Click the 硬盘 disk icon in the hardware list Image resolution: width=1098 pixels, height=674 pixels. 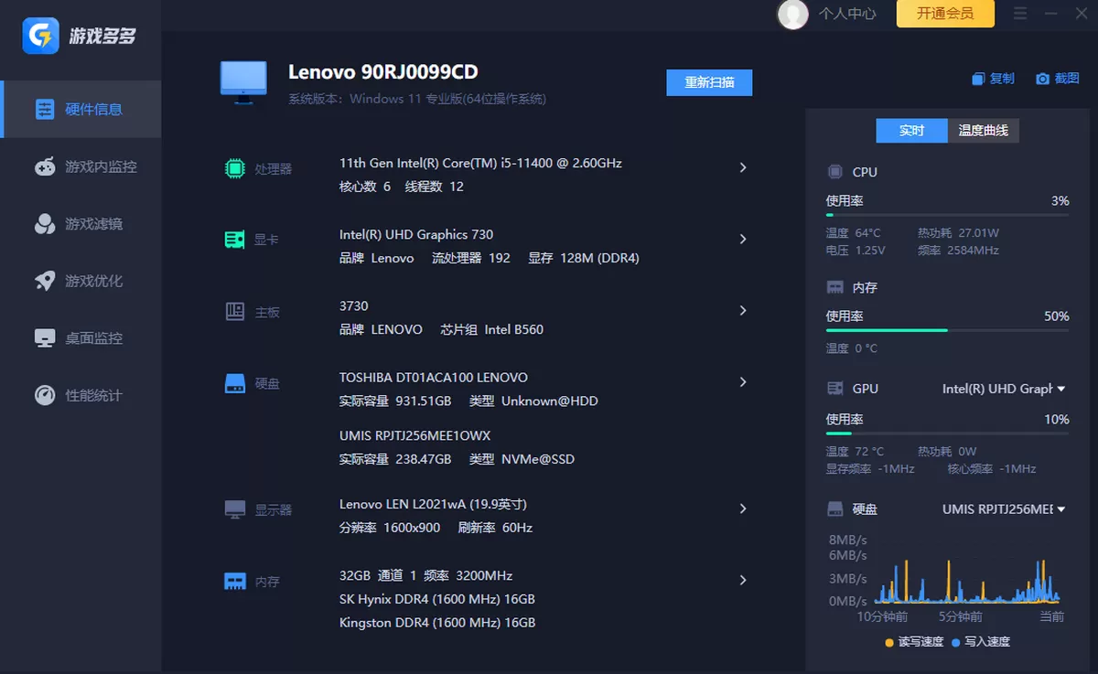235,383
